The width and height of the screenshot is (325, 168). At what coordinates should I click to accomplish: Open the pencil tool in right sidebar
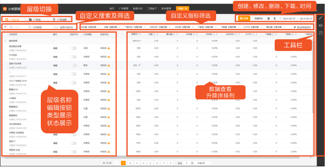point(321,18)
